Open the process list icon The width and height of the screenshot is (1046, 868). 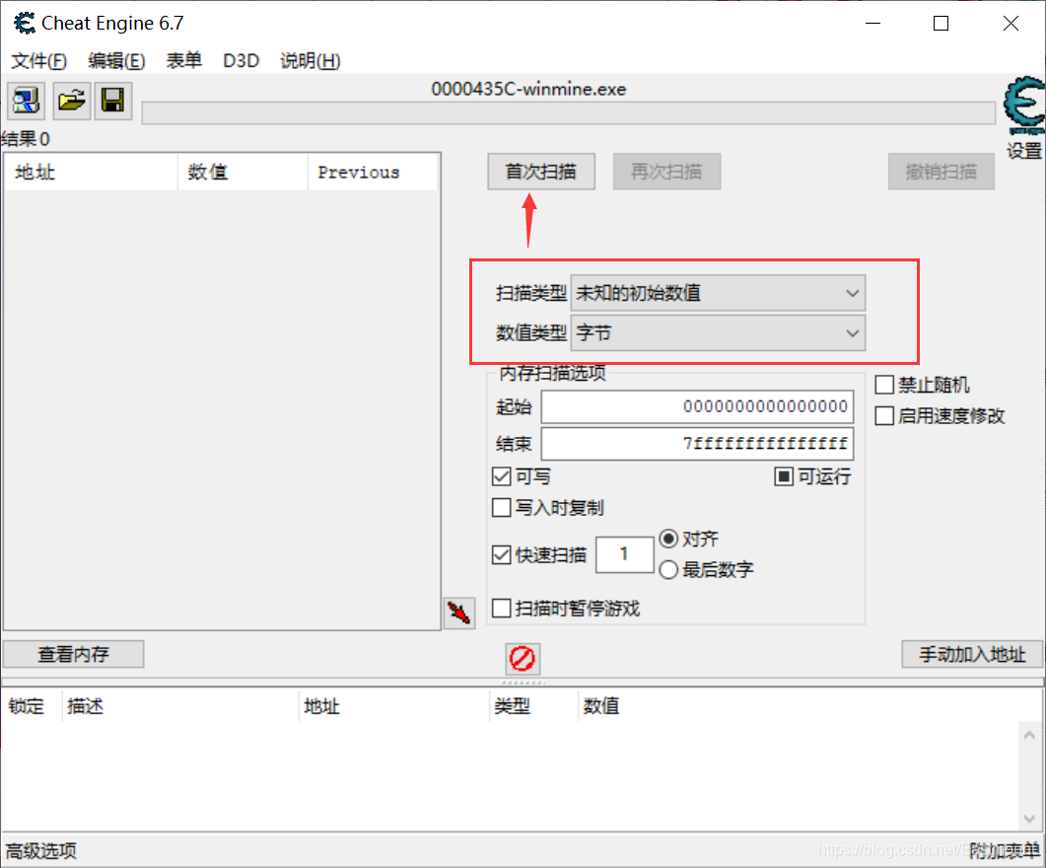coord(26,101)
